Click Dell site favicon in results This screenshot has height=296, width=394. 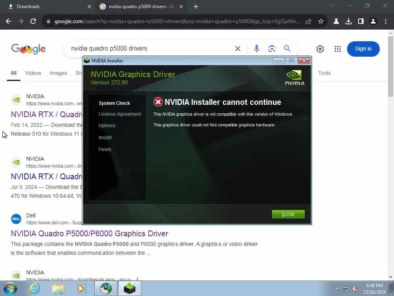click(x=16, y=219)
